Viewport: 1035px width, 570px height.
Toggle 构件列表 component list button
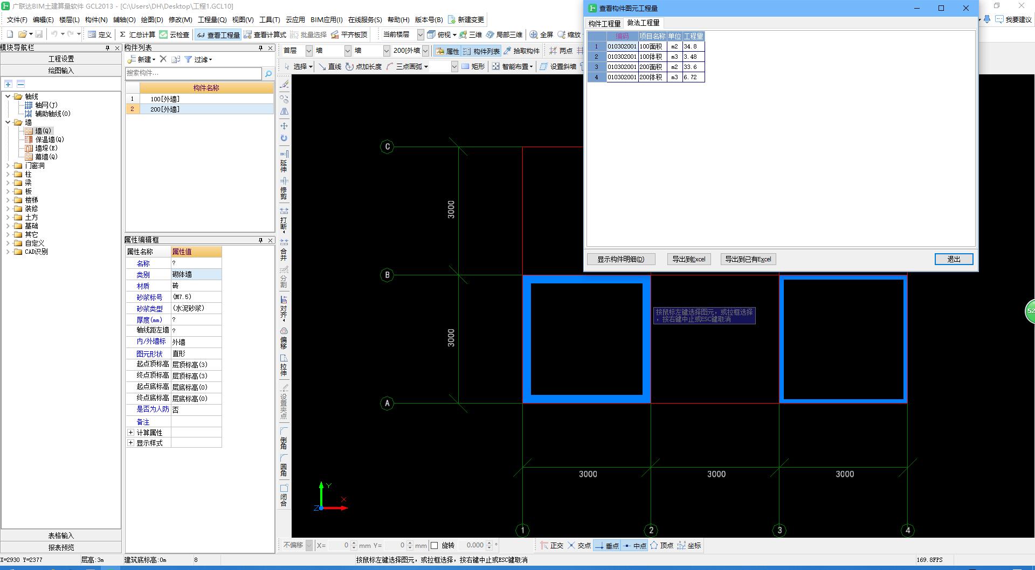(481, 51)
